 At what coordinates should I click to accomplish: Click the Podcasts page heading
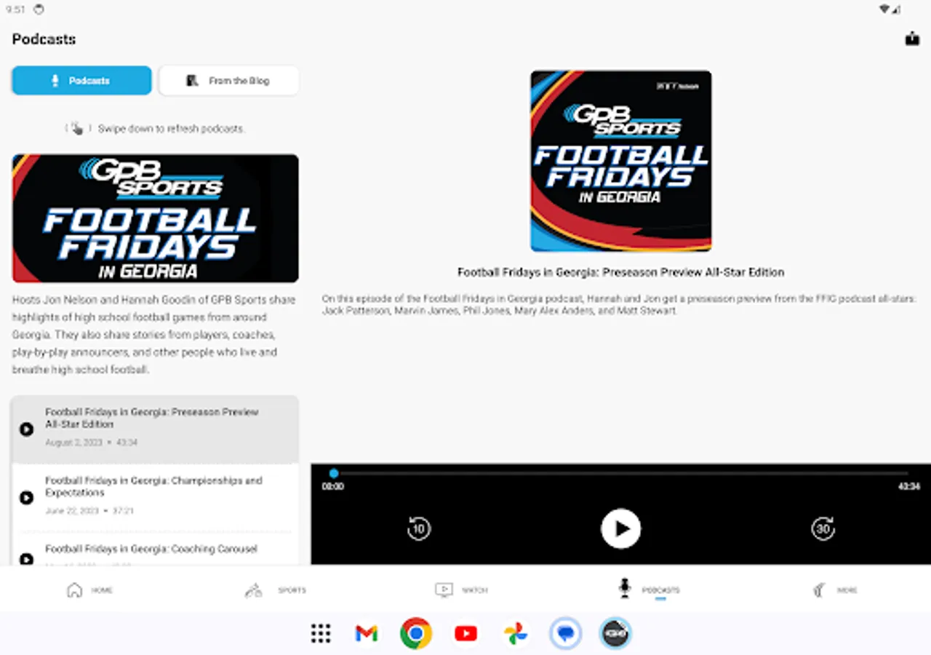tap(44, 39)
